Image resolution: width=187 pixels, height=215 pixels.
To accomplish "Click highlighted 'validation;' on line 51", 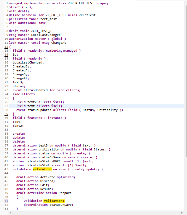I will click(54, 201).
